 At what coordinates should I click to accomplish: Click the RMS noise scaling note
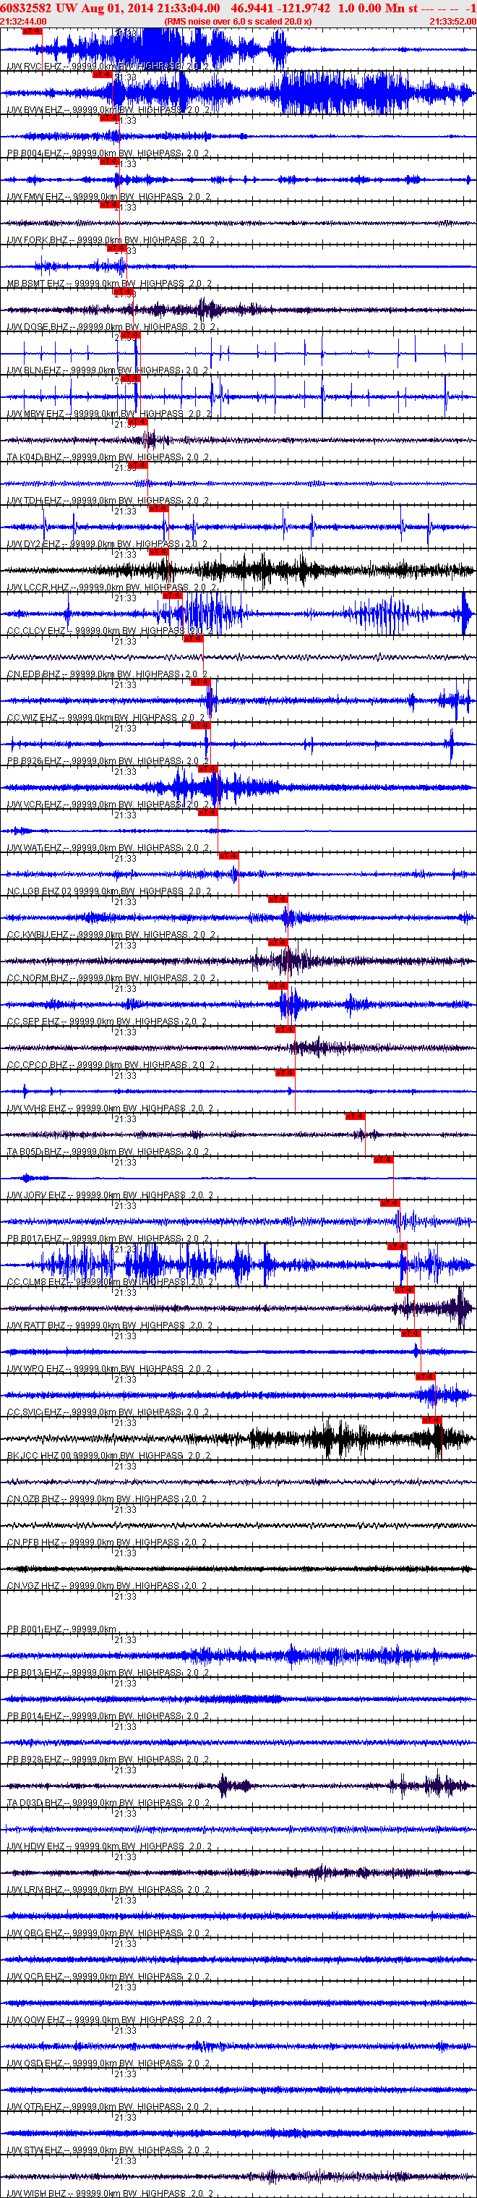pyautogui.click(x=238, y=21)
